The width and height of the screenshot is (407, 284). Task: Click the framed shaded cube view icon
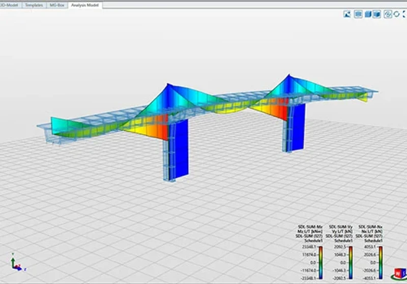coord(377,14)
